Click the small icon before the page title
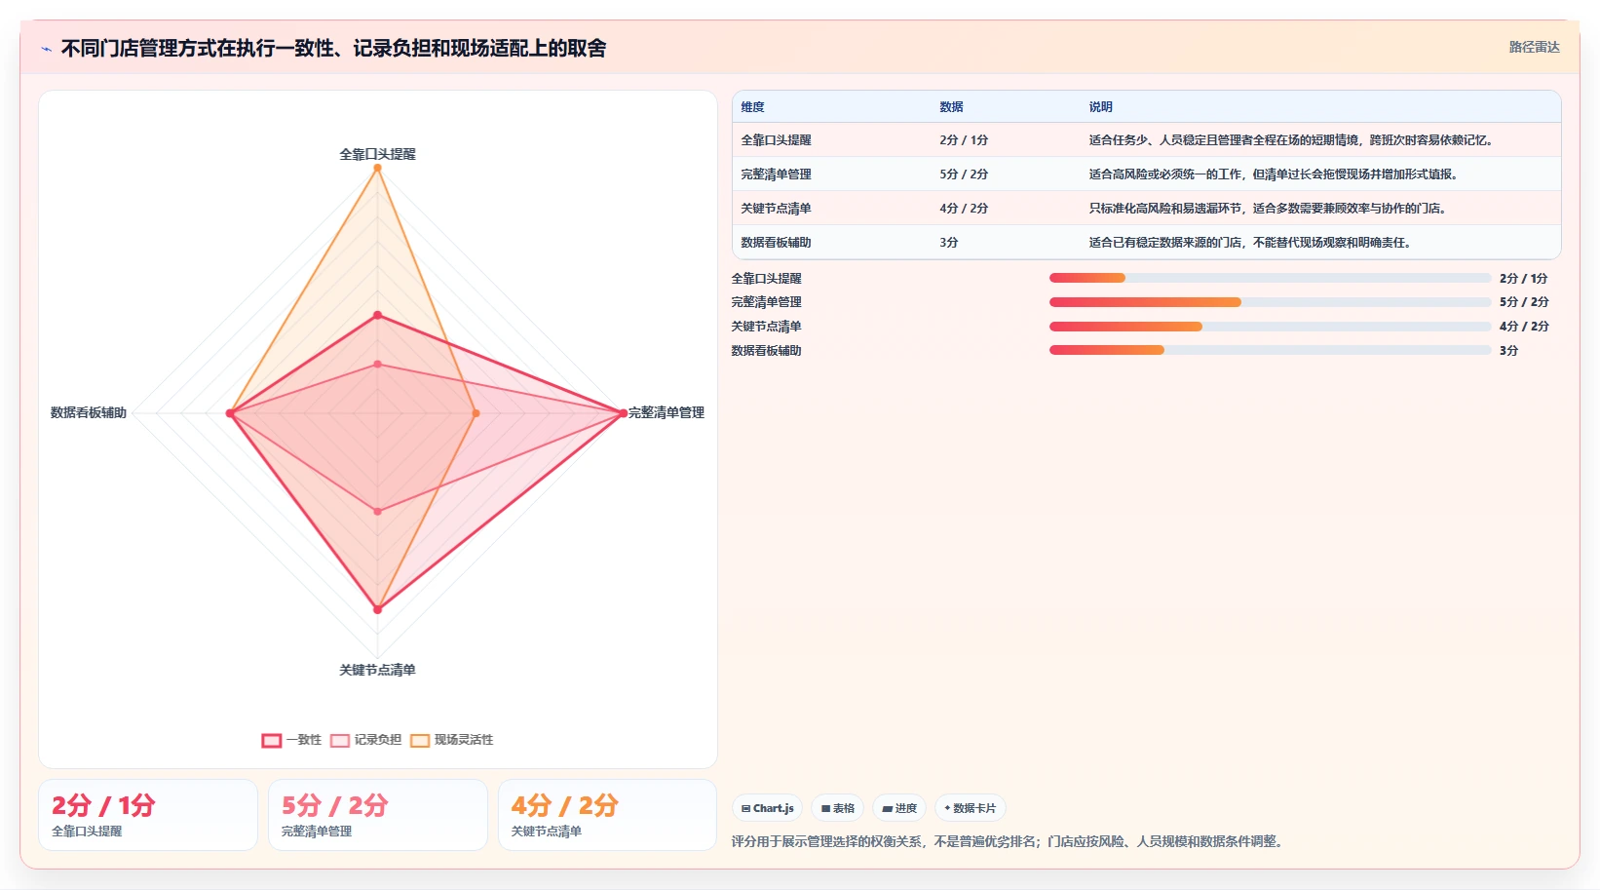This screenshot has height=890, width=1600. [x=46, y=49]
